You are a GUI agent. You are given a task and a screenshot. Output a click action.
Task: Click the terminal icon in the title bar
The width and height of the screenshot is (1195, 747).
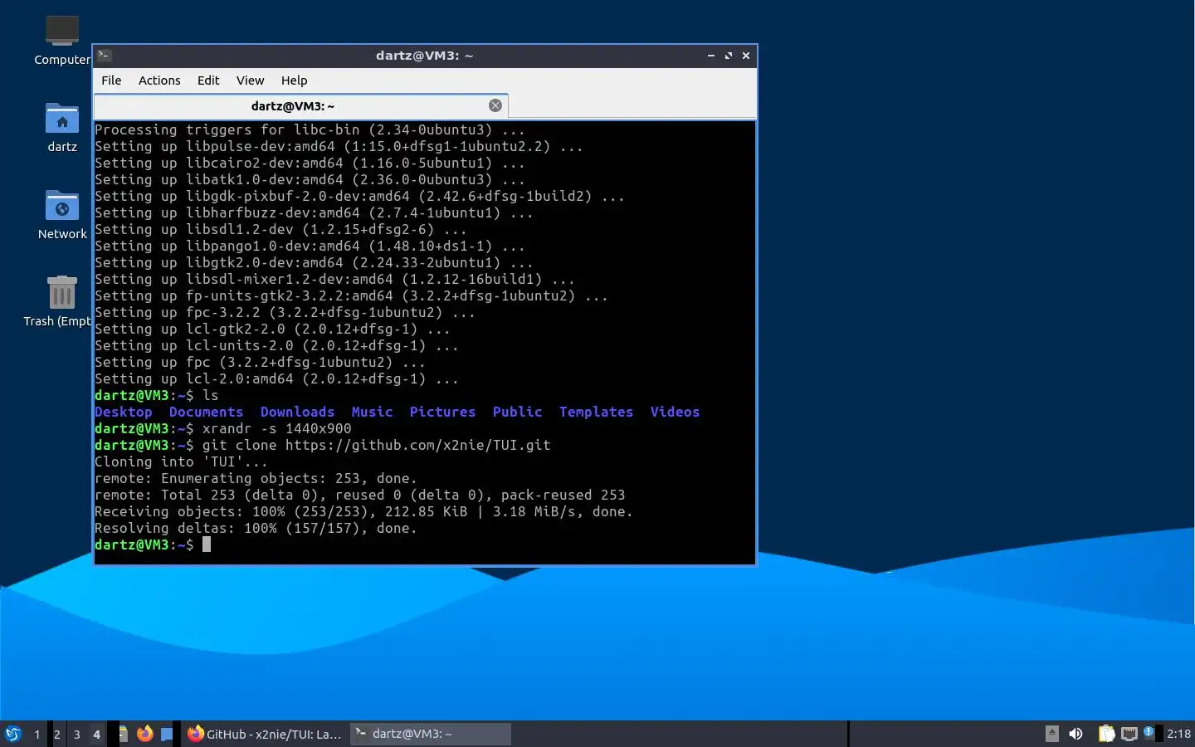[105, 56]
